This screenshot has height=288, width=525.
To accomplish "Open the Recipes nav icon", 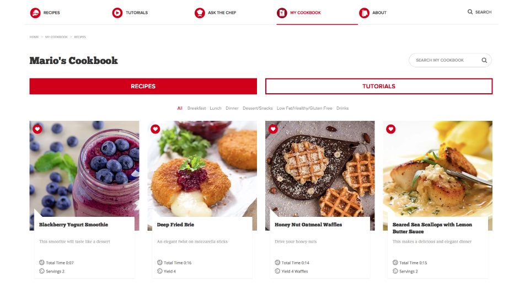I will pos(35,13).
